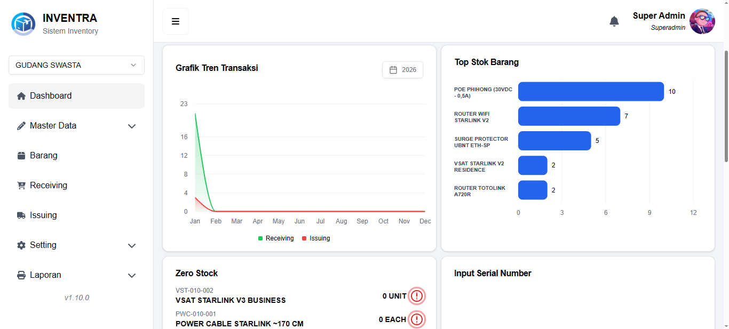Click the Receiving cart icon
The width and height of the screenshot is (729, 329).
pyautogui.click(x=21, y=185)
